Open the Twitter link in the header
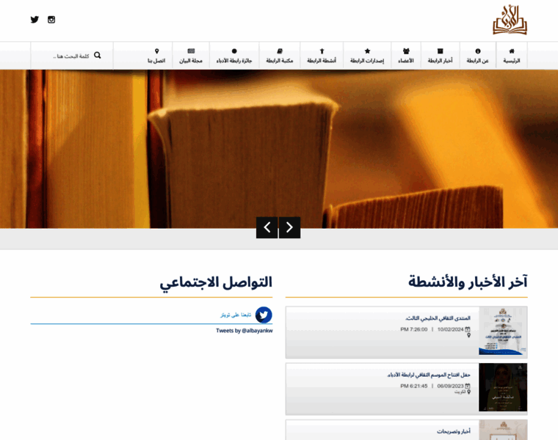This screenshot has width=558, height=440. 35,20
